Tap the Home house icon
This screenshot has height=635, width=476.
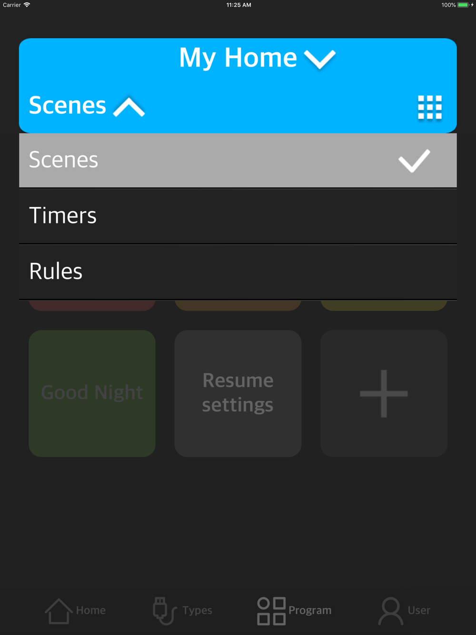click(x=58, y=611)
